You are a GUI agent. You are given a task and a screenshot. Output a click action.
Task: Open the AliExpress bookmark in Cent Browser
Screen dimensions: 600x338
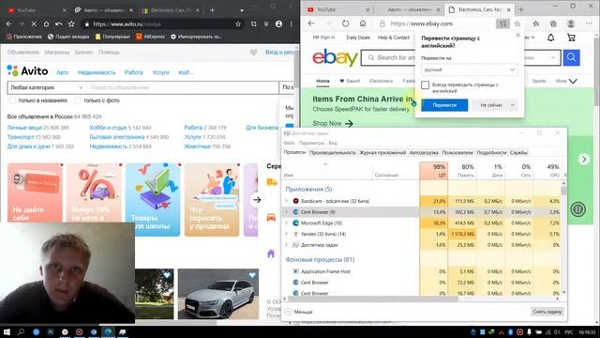tap(150, 37)
